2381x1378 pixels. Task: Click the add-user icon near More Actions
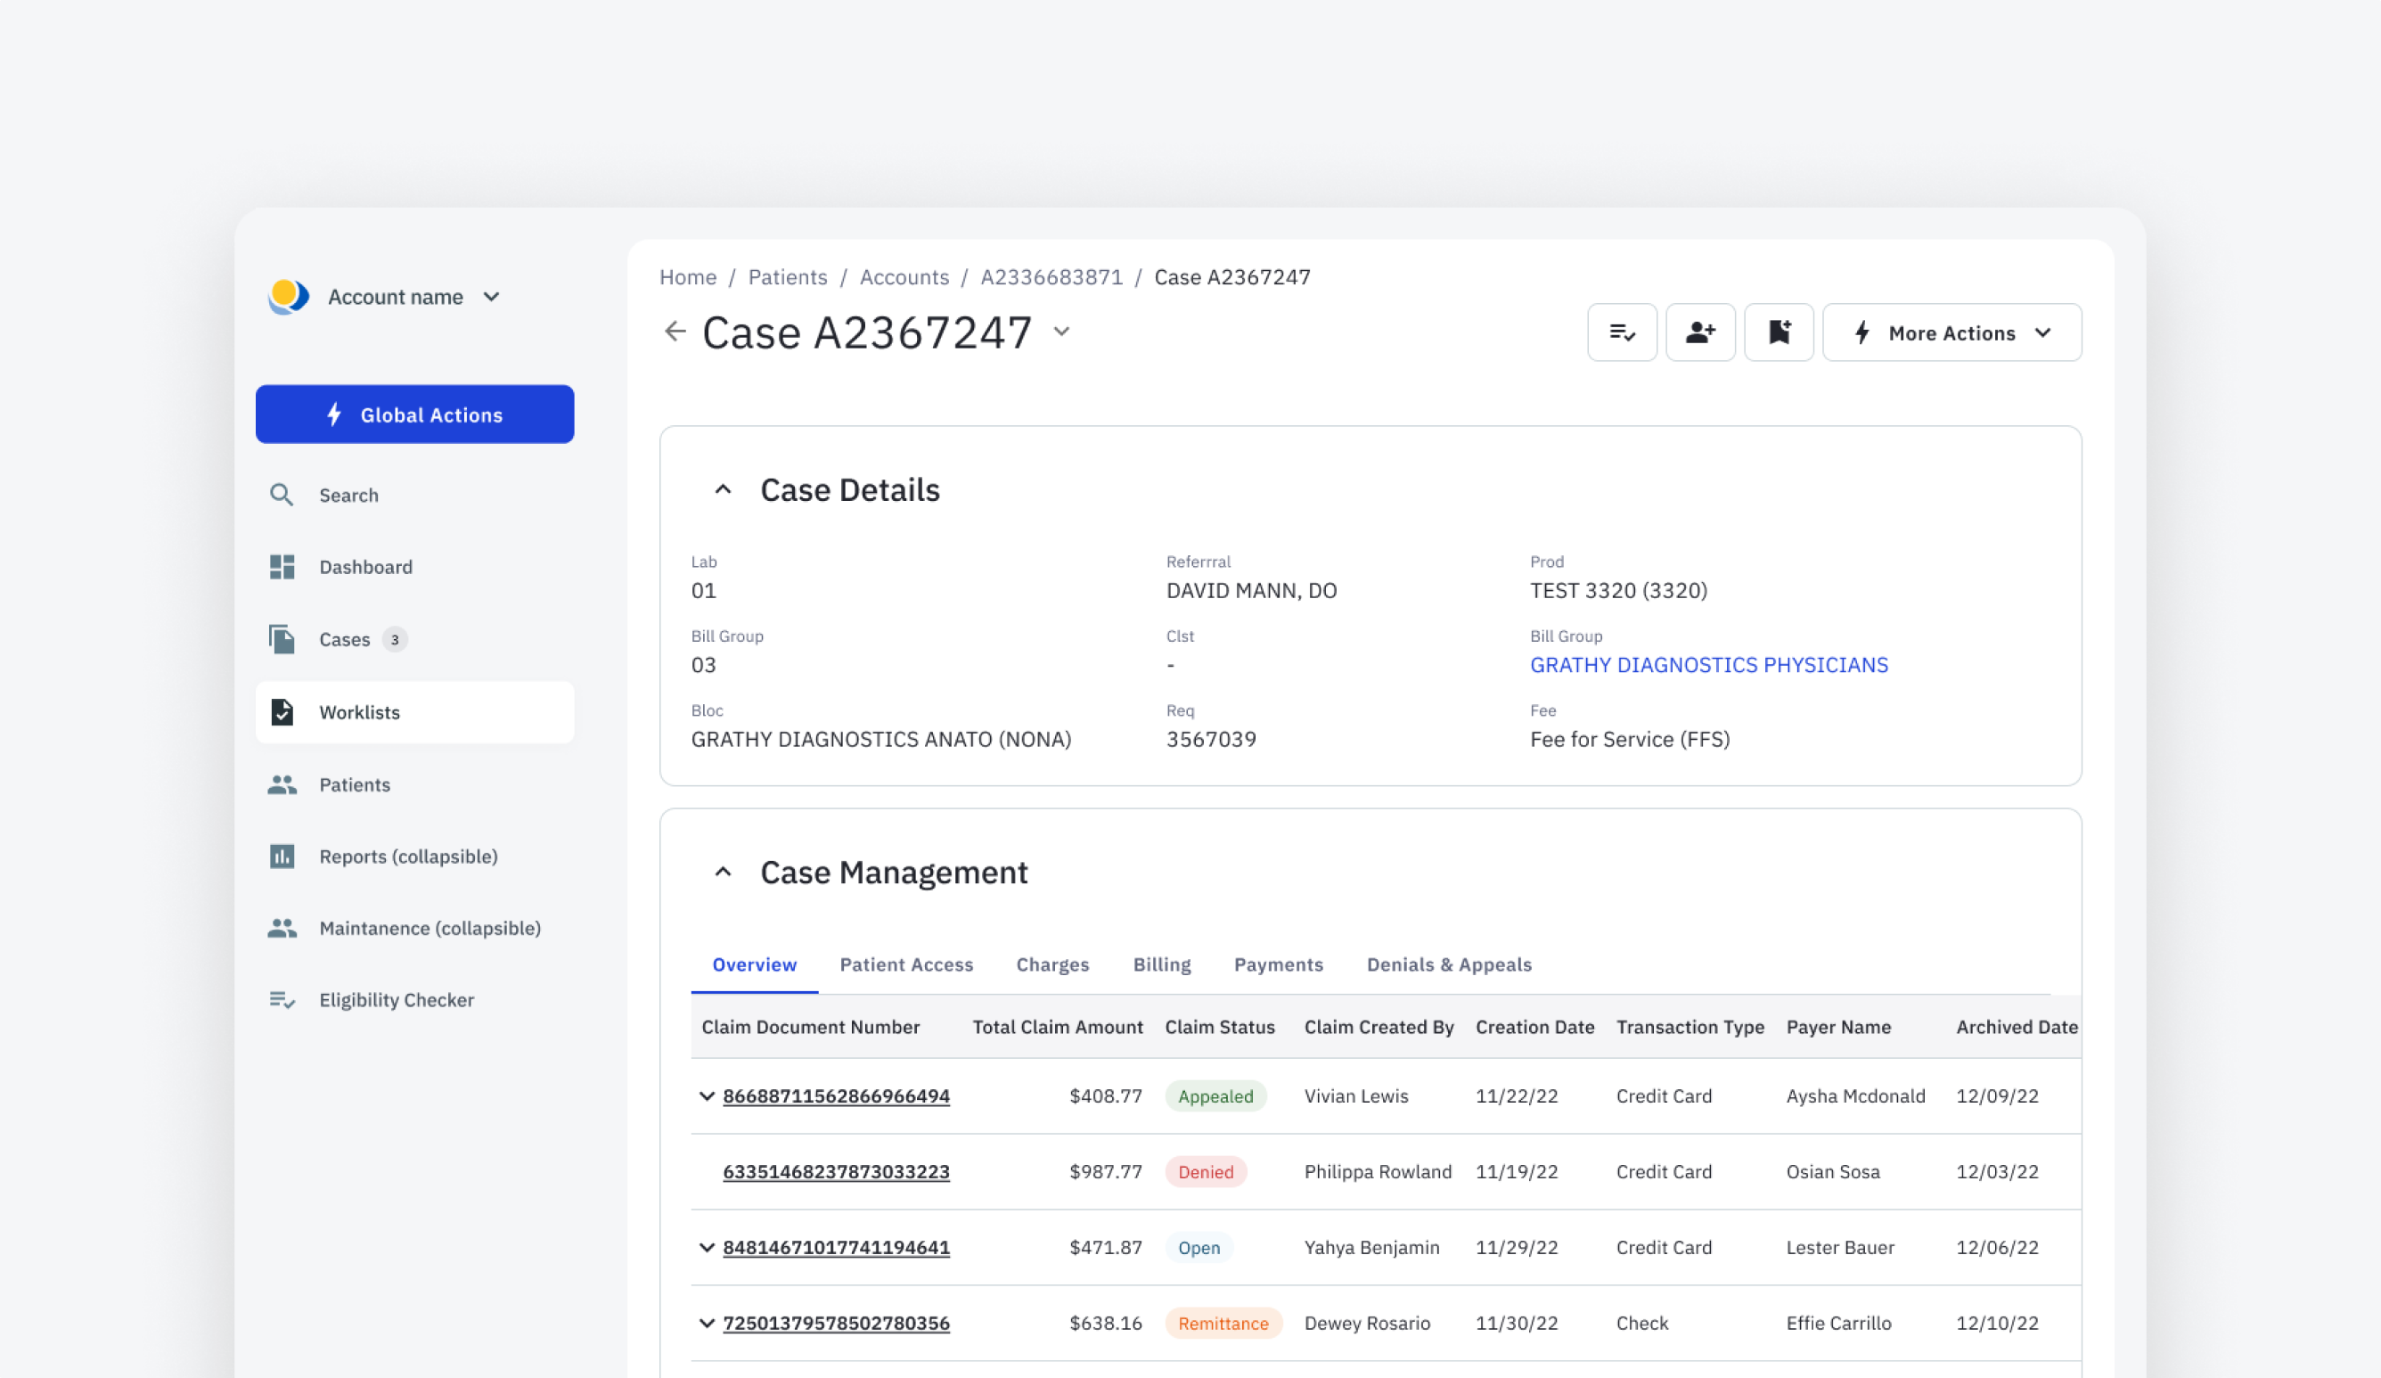click(1700, 332)
